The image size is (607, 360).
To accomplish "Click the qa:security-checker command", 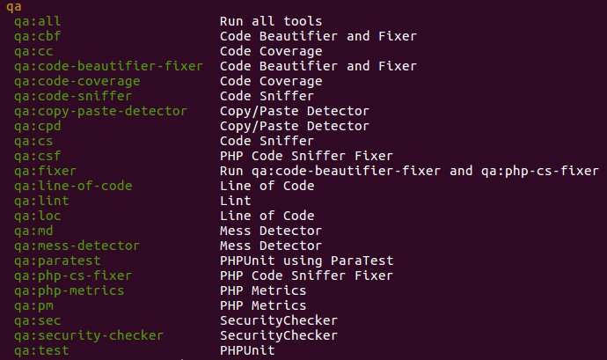I will [89, 335].
